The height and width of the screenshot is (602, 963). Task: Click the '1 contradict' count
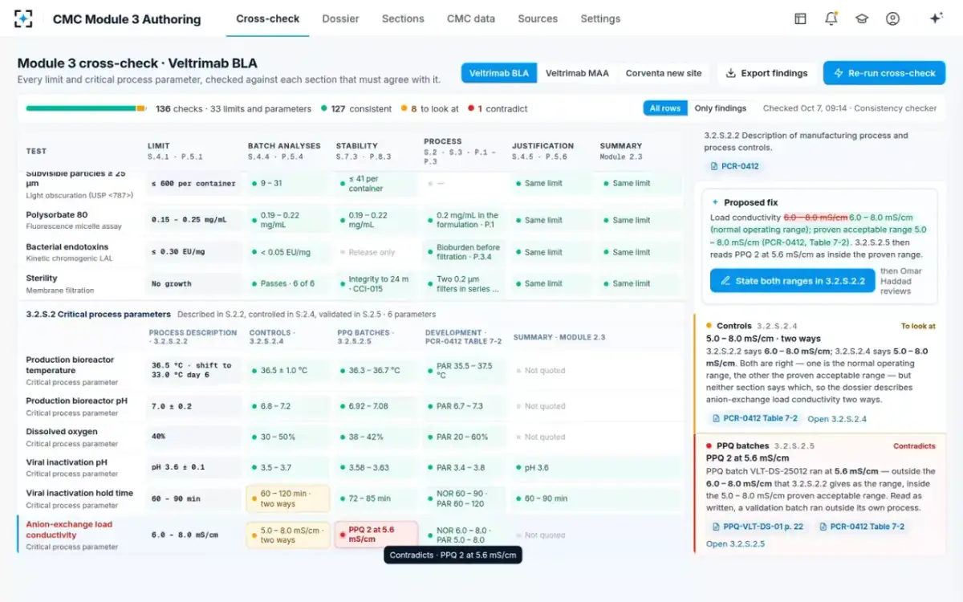[x=498, y=108]
